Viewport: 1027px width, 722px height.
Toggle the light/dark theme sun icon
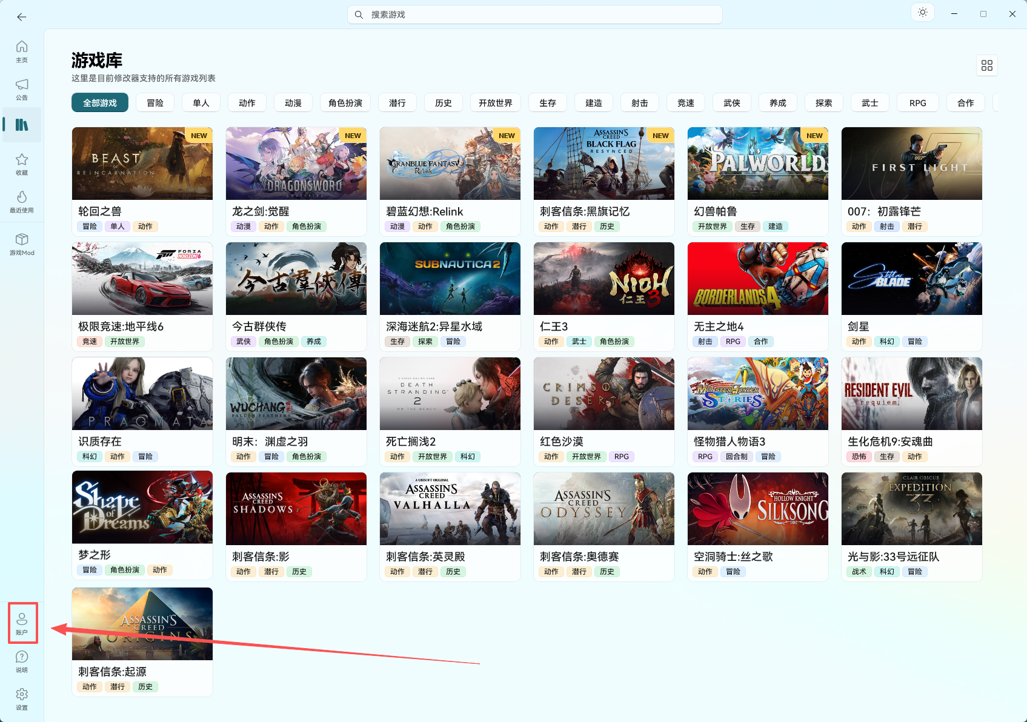point(923,12)
